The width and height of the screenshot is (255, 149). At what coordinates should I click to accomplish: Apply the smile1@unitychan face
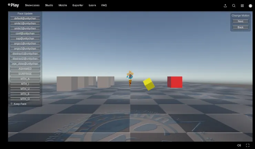[25, 24]
